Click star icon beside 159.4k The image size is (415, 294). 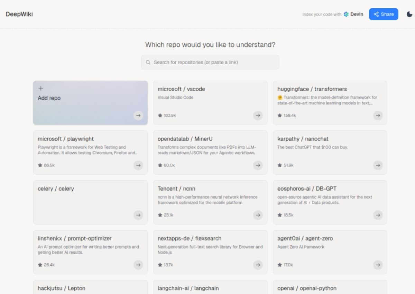pos(279,116)
